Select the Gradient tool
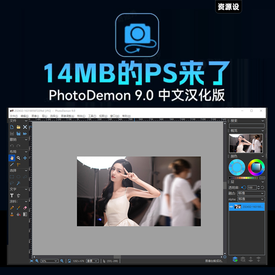 click(x=25, y=214)
